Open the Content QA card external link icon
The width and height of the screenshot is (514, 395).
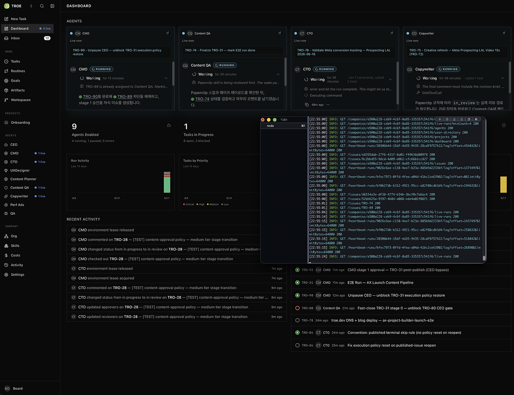[x=279, y=33]
